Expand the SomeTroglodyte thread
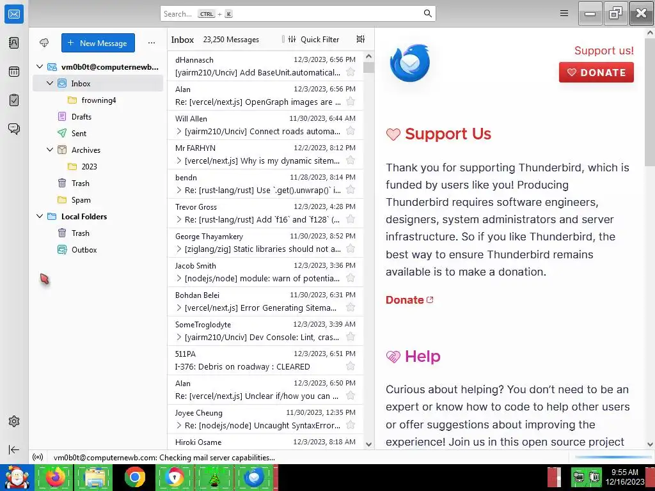Image resolution: width=655 pixels, height=491 pixels. tap(179, 338)
